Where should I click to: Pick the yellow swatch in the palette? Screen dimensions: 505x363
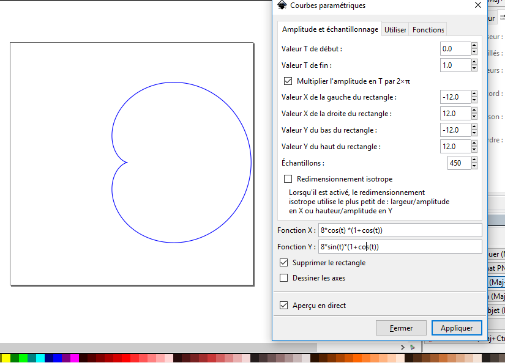6,358
